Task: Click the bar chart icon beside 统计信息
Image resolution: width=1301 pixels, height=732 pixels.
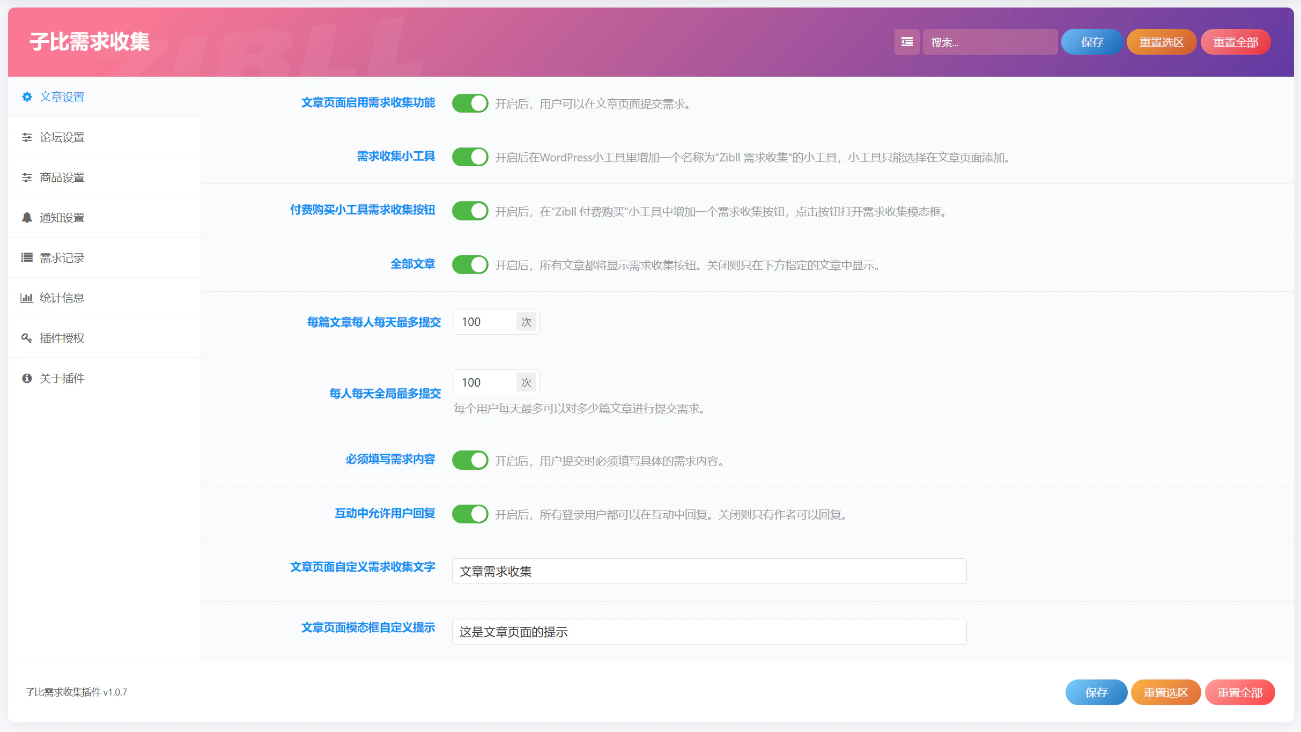Action: click(27, 298)
